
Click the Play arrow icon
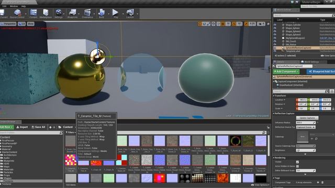(115, 13)
